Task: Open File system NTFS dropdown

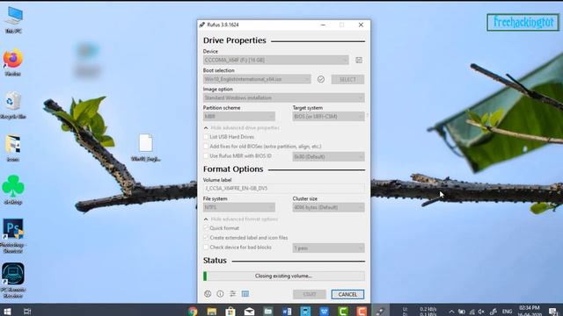Action: pyautogui.click(x=238, y=207)
